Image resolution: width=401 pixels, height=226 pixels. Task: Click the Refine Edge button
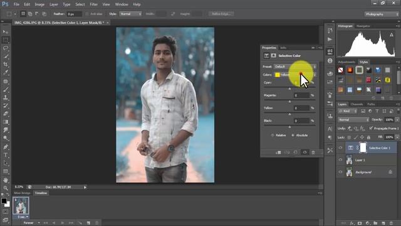point(221,14)
